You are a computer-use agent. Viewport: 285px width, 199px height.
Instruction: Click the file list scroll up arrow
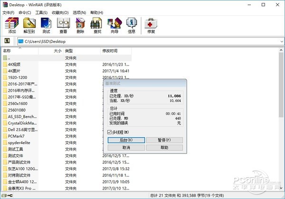[281, 50]
